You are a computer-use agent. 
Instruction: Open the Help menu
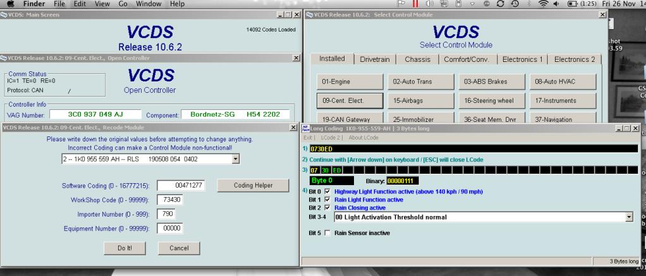coord(177,4)
